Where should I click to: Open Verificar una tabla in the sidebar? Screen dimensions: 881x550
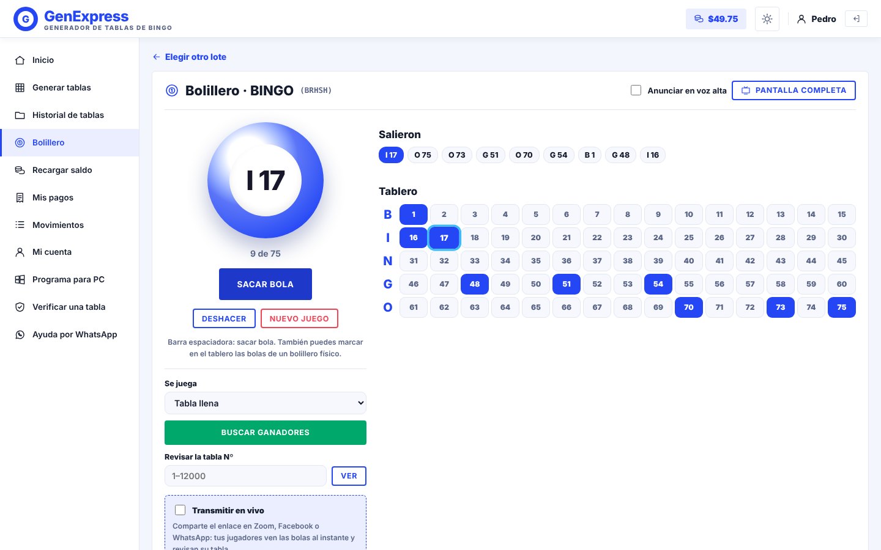click(x=70, y=307)
